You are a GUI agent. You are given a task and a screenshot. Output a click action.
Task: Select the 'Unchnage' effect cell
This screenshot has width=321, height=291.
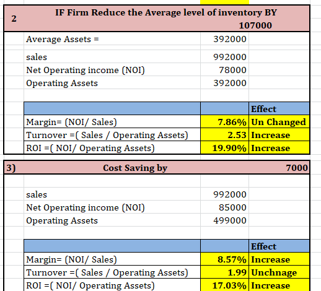(x=279, y=272)
